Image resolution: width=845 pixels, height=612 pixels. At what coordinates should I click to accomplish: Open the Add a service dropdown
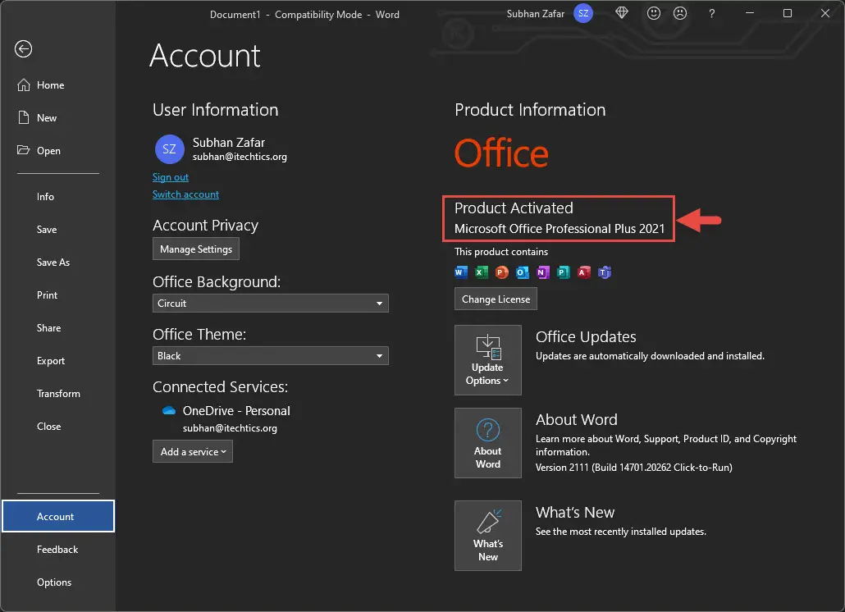(x=193, y=451)
